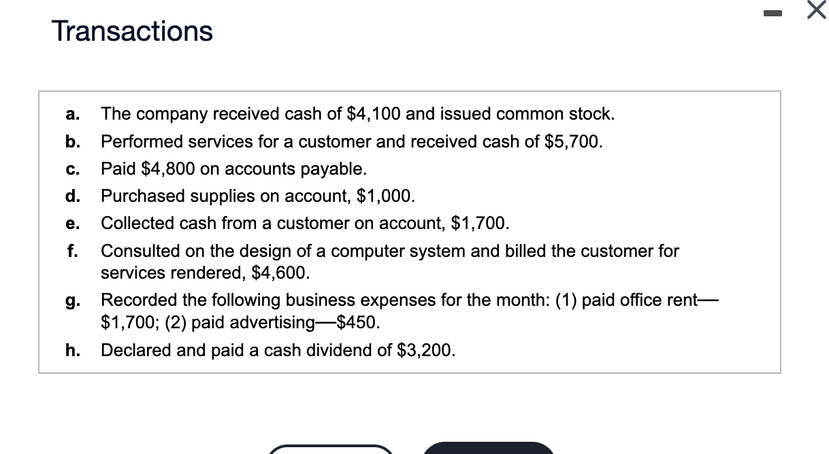The image size is (829, 454).
Task: Click the left rounded button at bottom
Action: 331,451
